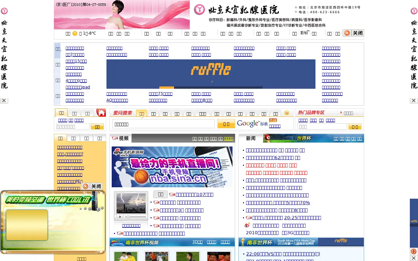Open the lightning storm video thumbnail
418x261 pixels.
(131, 203)
